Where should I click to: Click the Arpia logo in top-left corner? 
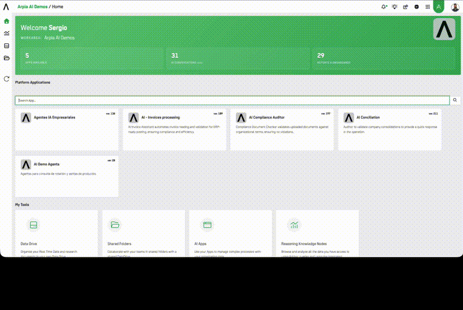pyautogui.click(x=6, y=6)
